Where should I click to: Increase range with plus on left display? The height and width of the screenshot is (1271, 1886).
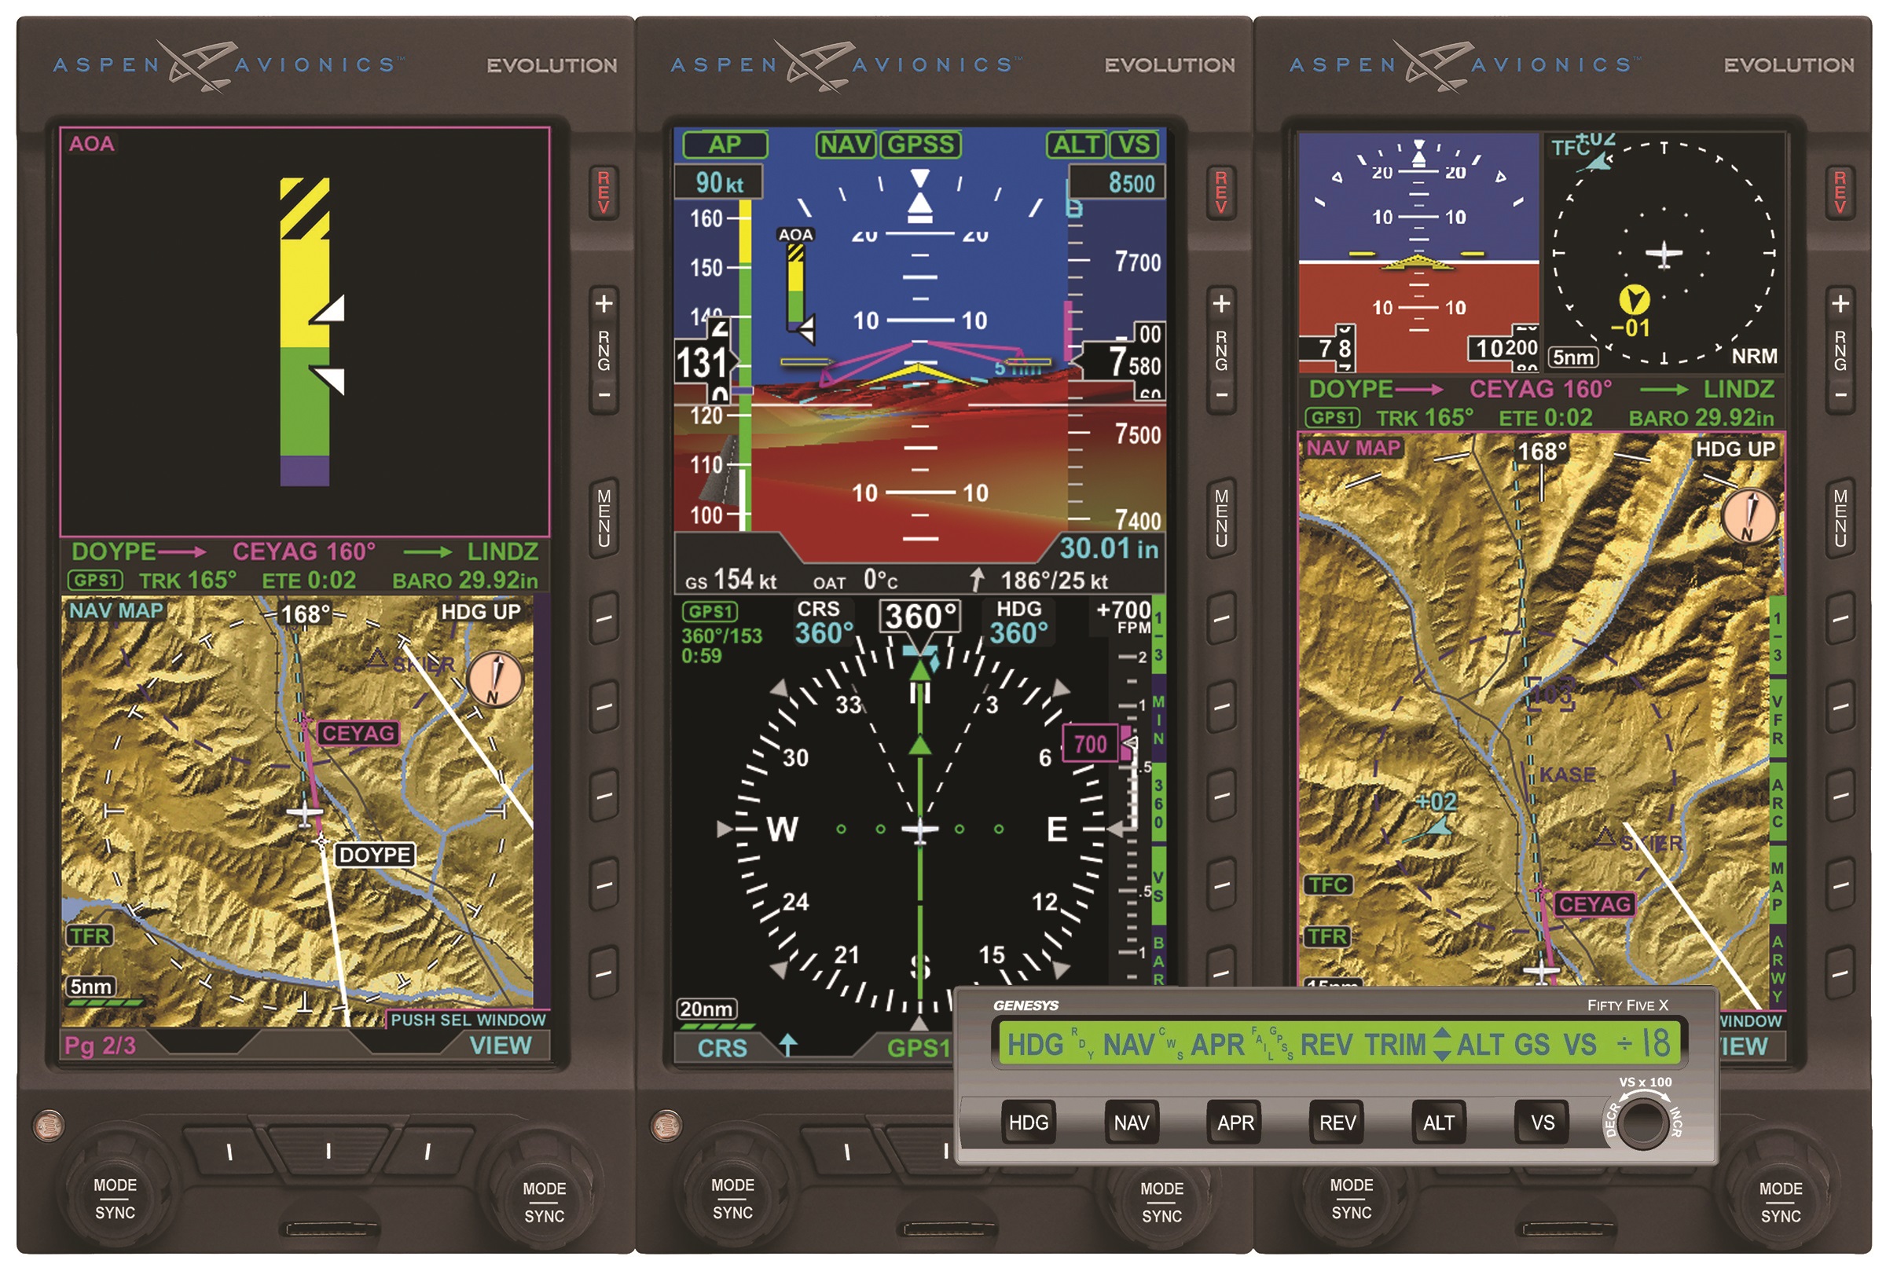604,304
